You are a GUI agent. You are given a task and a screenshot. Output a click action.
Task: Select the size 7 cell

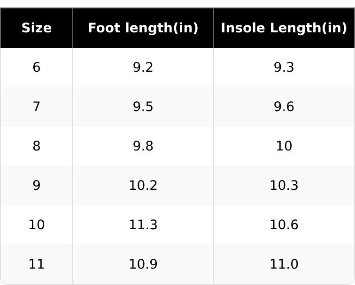point(37,107)
